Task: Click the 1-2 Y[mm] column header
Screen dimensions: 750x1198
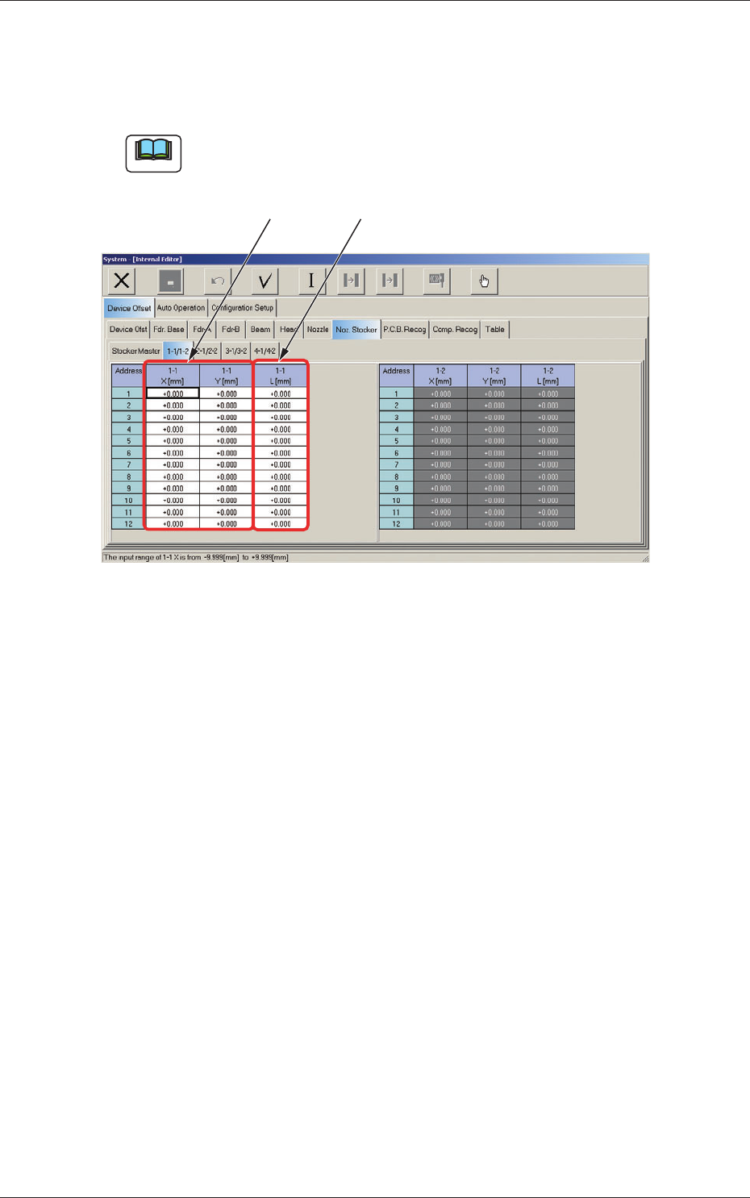Action: coord(494,376)
